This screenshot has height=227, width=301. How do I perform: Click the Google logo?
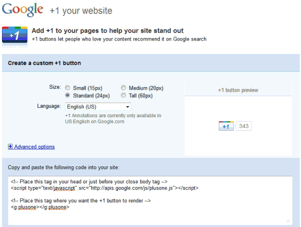[23, 10]
